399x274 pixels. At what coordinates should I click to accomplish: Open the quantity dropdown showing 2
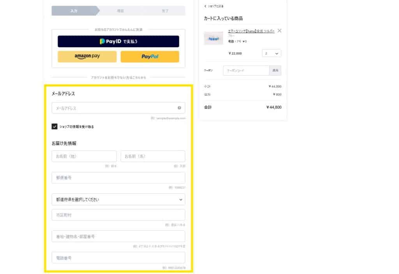point(272,53)
